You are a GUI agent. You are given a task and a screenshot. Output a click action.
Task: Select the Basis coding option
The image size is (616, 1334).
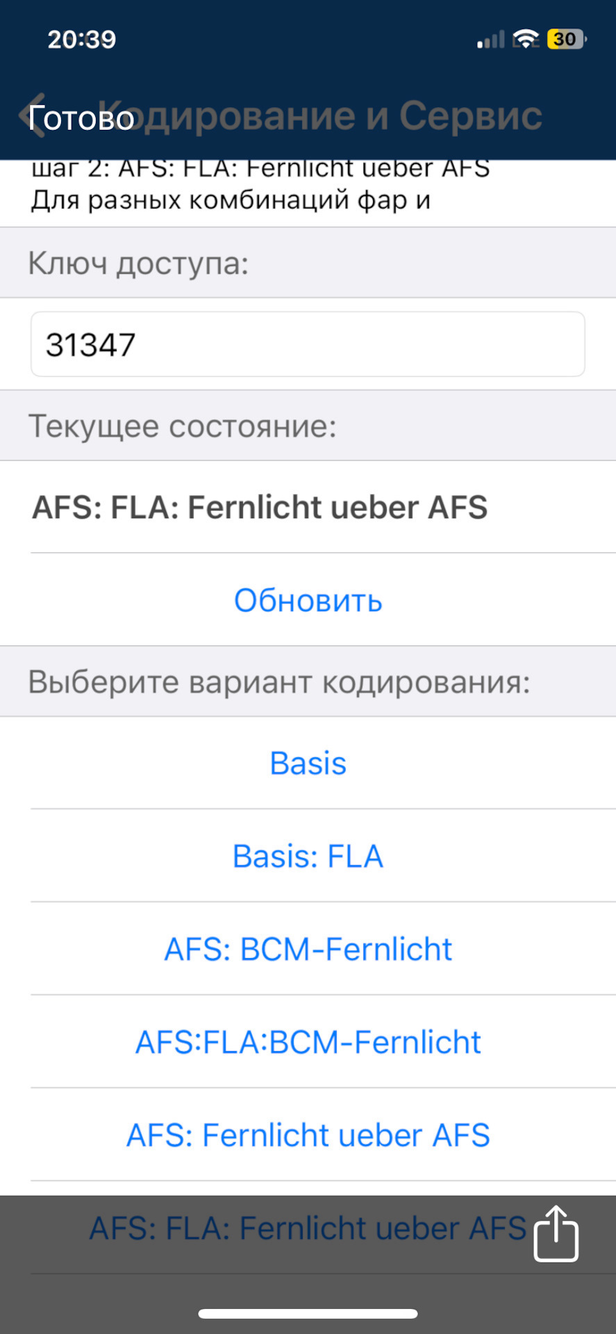click(308, 763)
